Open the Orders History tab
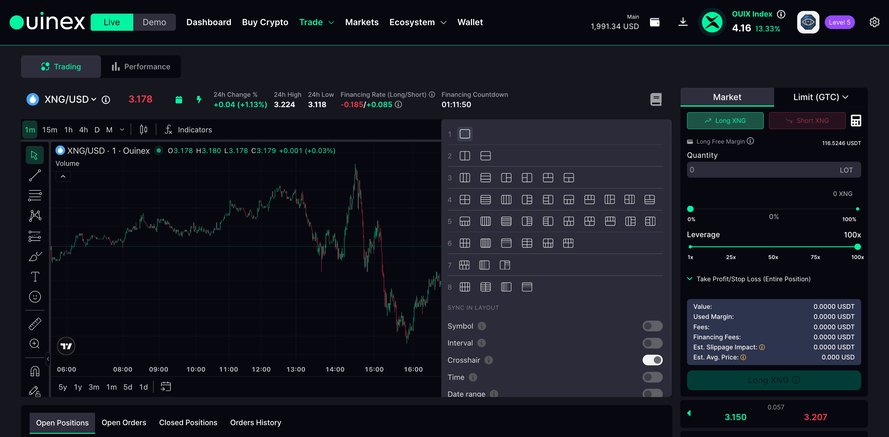 [256, 422]
